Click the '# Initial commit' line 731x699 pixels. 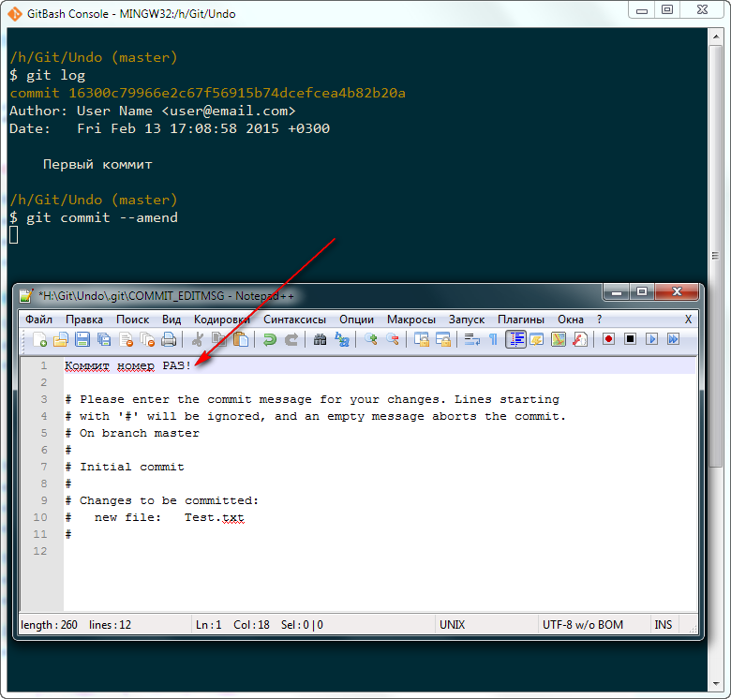(125, 467)
